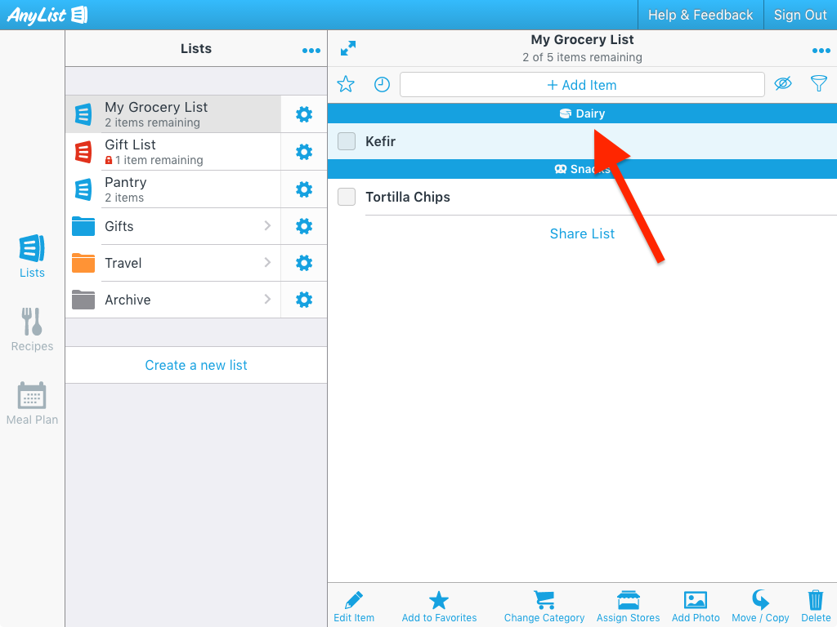The image size is (837, 627).
Task: Click Change Category cart icon
Action: click(x=544, y=606)
